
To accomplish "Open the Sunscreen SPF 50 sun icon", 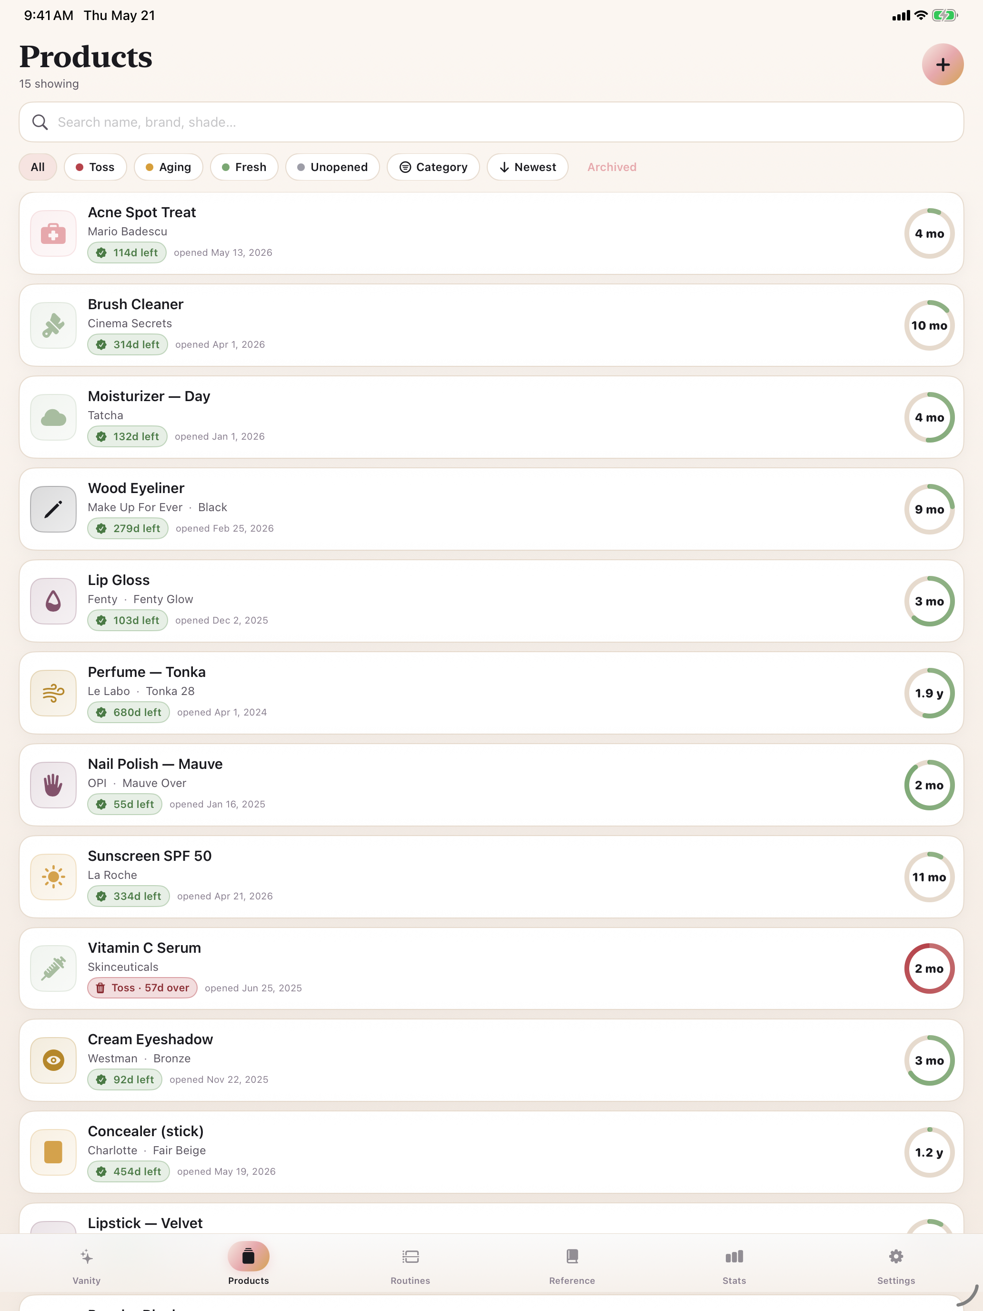I will [x=53, y=877].
